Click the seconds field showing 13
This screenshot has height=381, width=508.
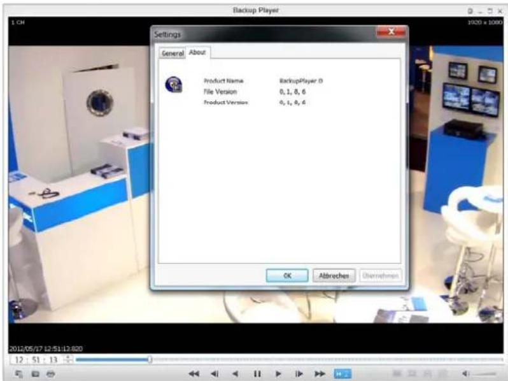tap(53, 359)
